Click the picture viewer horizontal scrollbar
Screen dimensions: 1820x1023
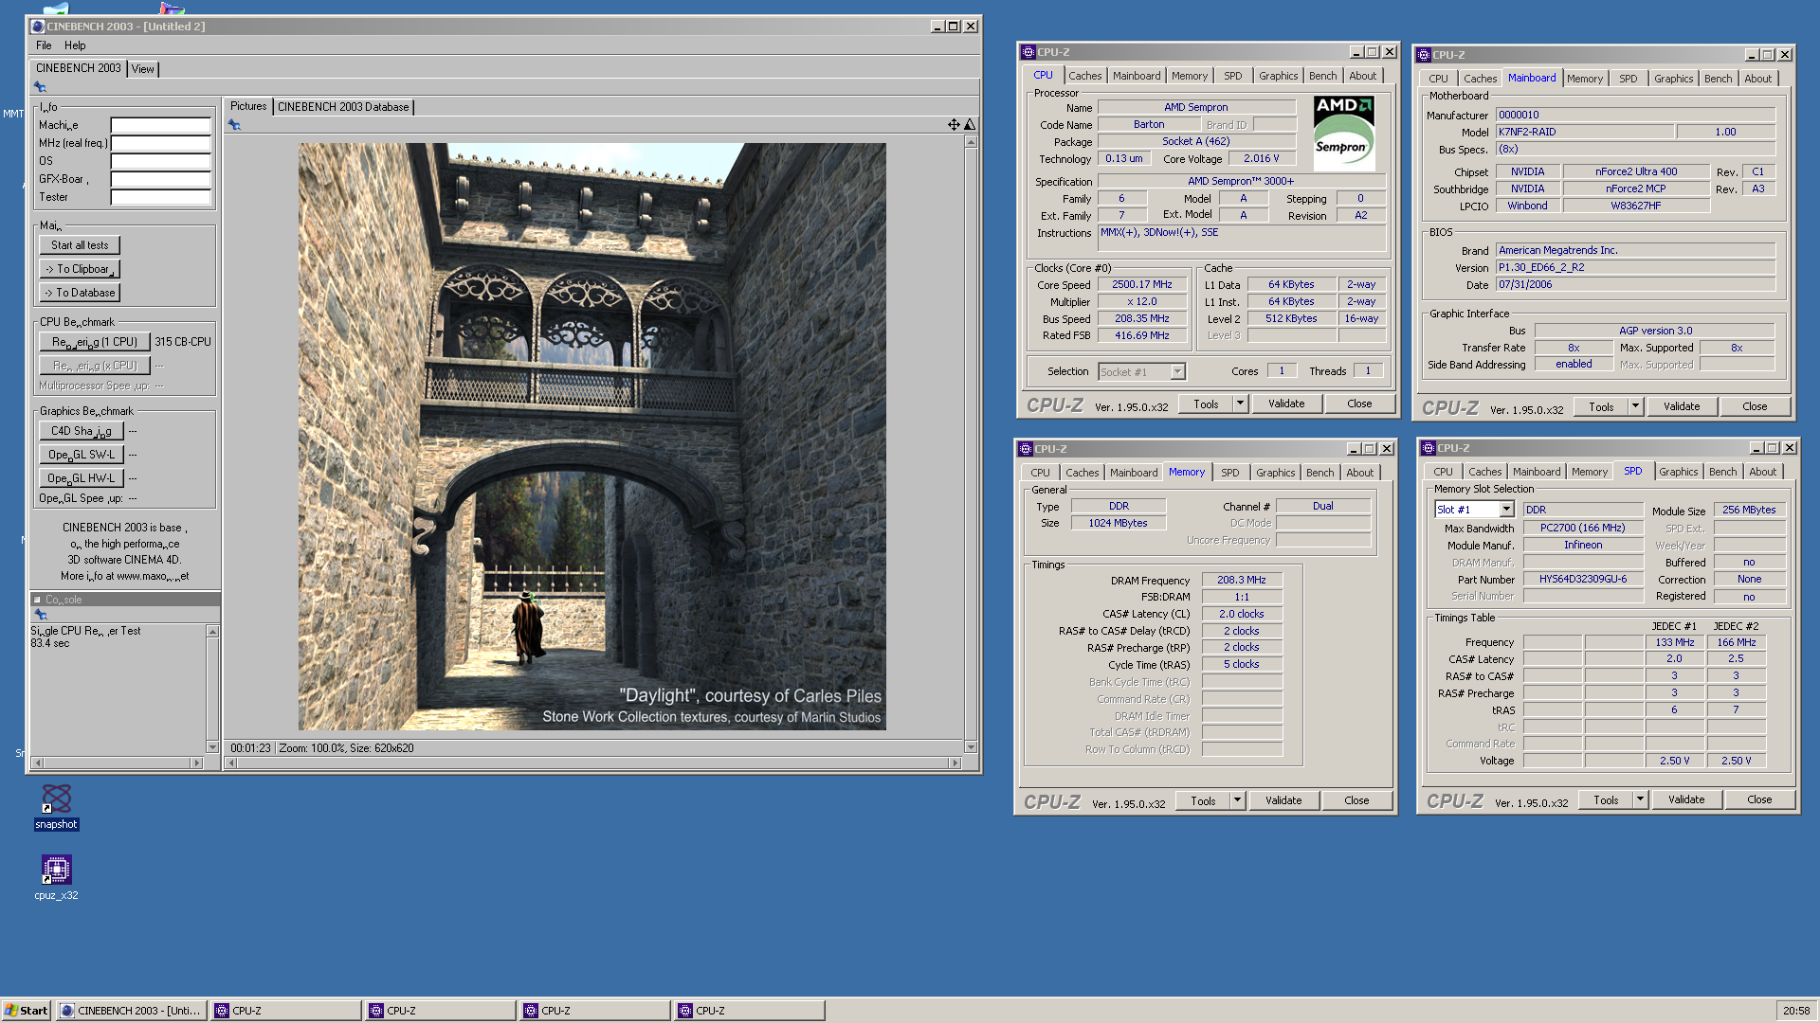click(x=592, y=763)
